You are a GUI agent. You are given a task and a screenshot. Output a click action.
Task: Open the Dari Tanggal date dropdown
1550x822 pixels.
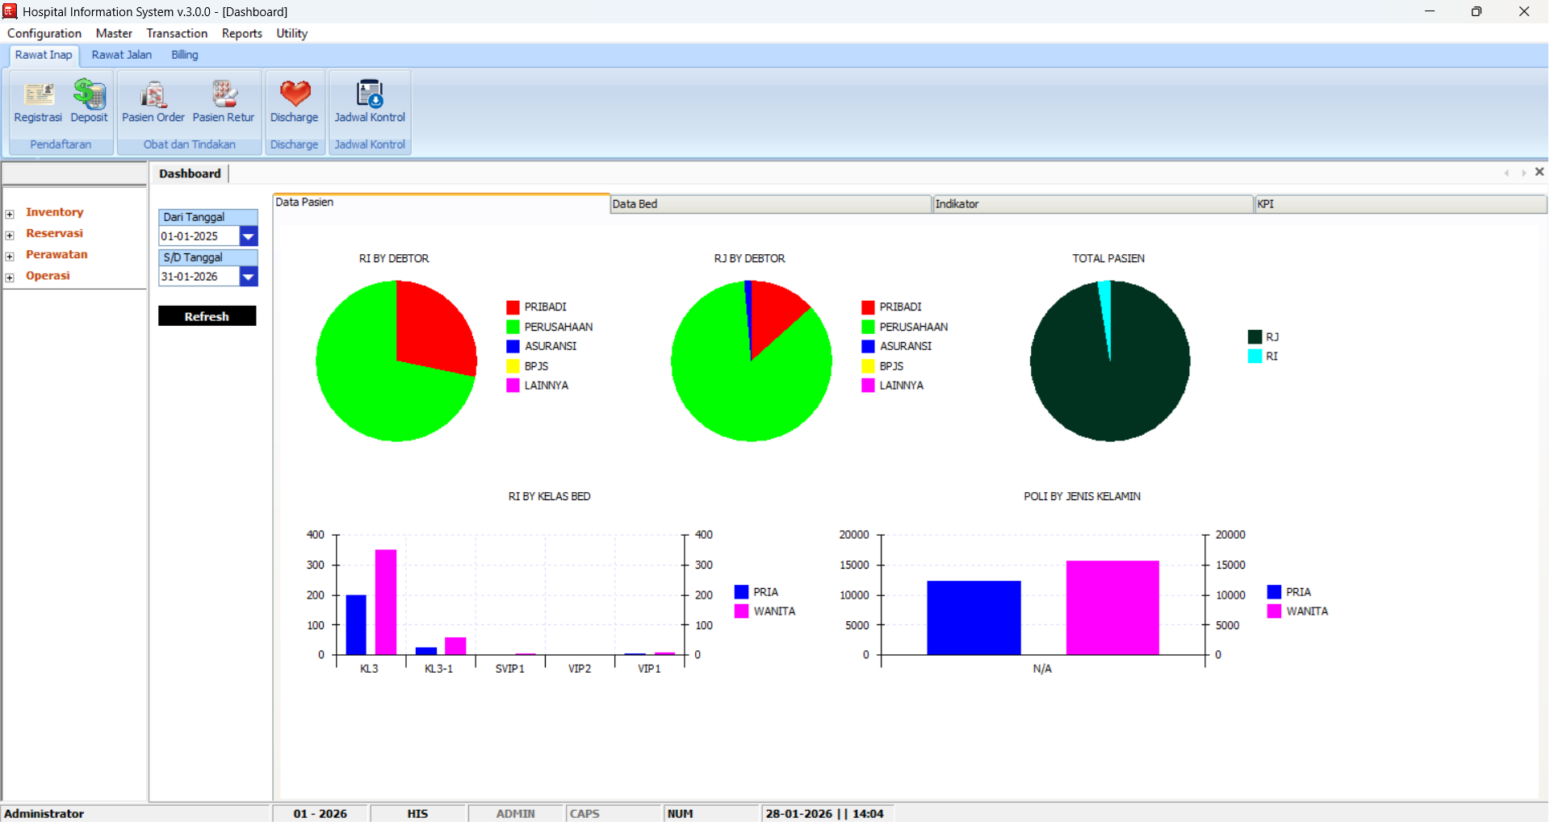tap(249, 236)
